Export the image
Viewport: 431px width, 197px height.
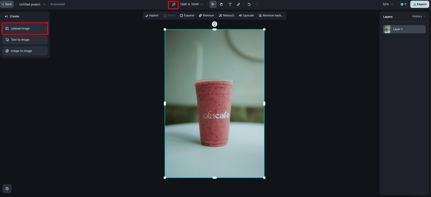pos(420,4)
